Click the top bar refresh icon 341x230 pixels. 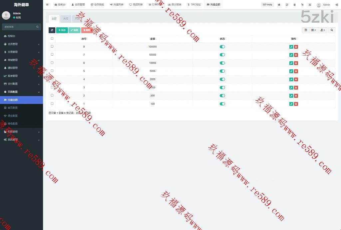tap(287, 5)
